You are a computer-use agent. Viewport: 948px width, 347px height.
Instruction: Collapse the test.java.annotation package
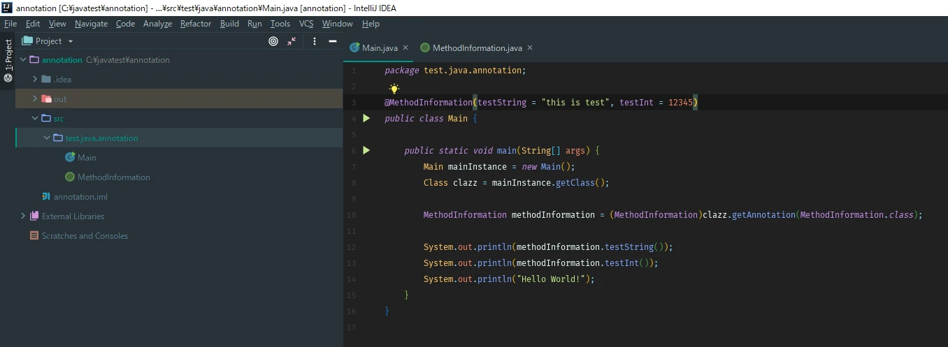point(47,138)
